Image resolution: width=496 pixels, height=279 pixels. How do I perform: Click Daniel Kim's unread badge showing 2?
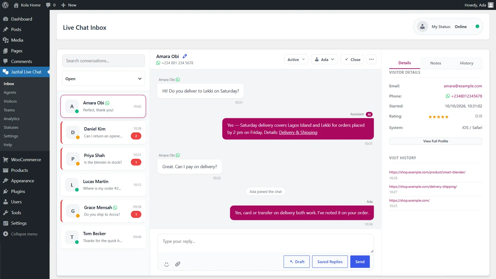pos(136,136)
